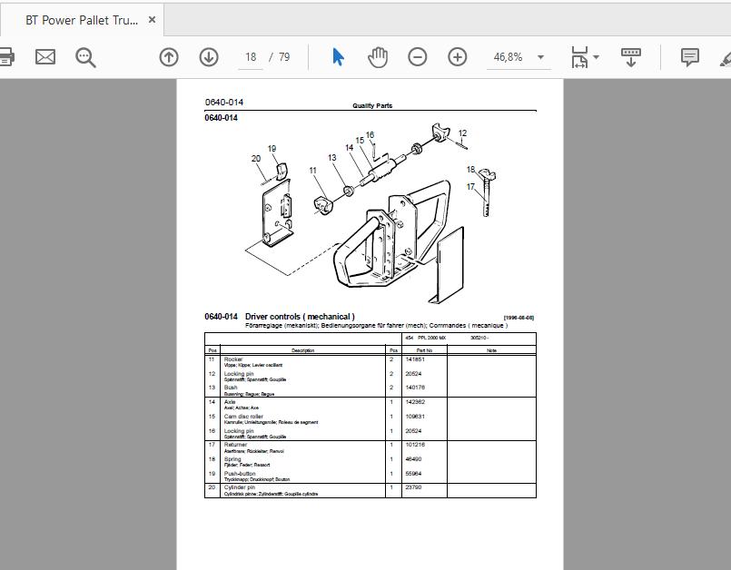This screenshot has height=570, width=731.
Task: Click part number 140176
Action: (x=415, y=388)
